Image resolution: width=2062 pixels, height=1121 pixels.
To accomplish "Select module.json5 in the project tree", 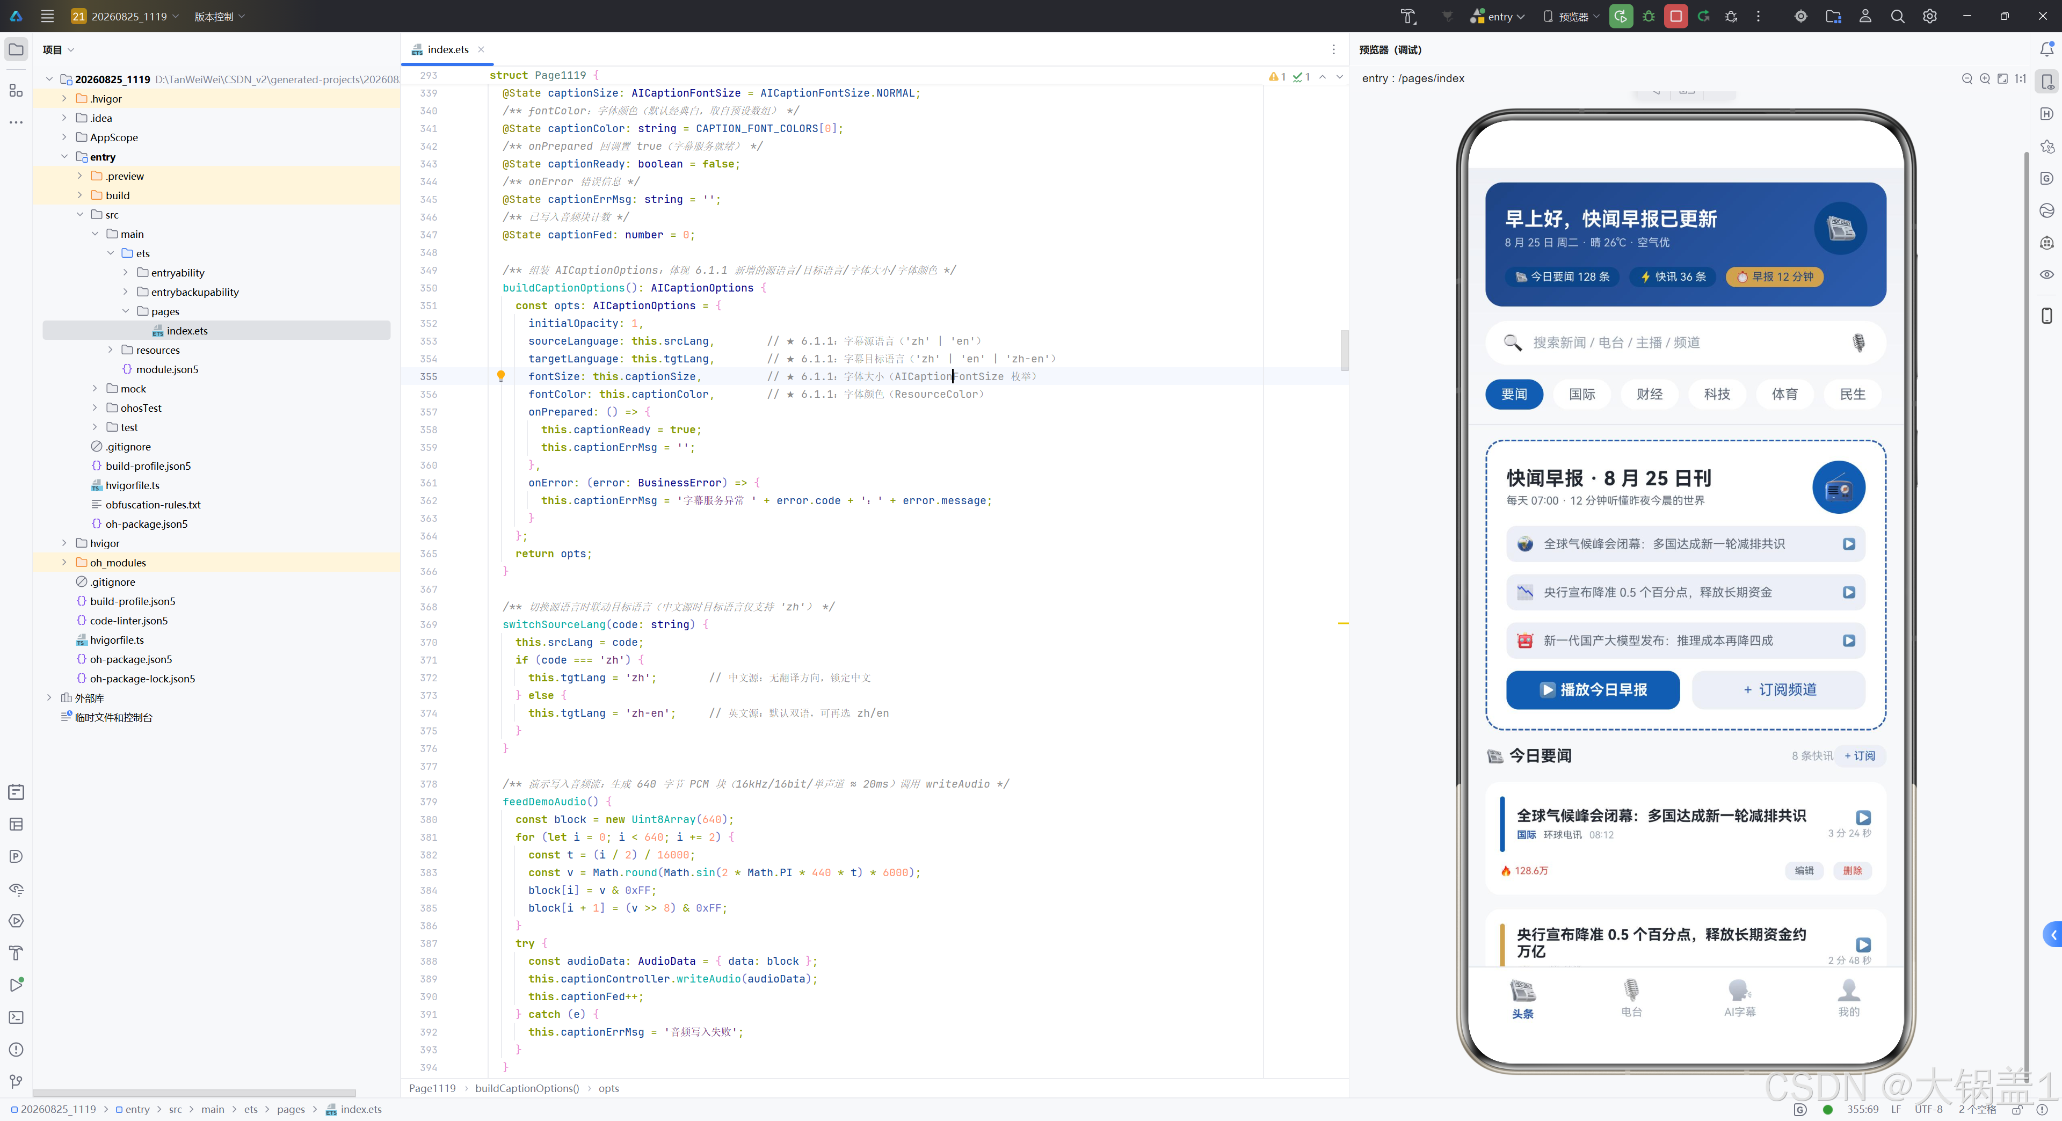I will [166, 369].
